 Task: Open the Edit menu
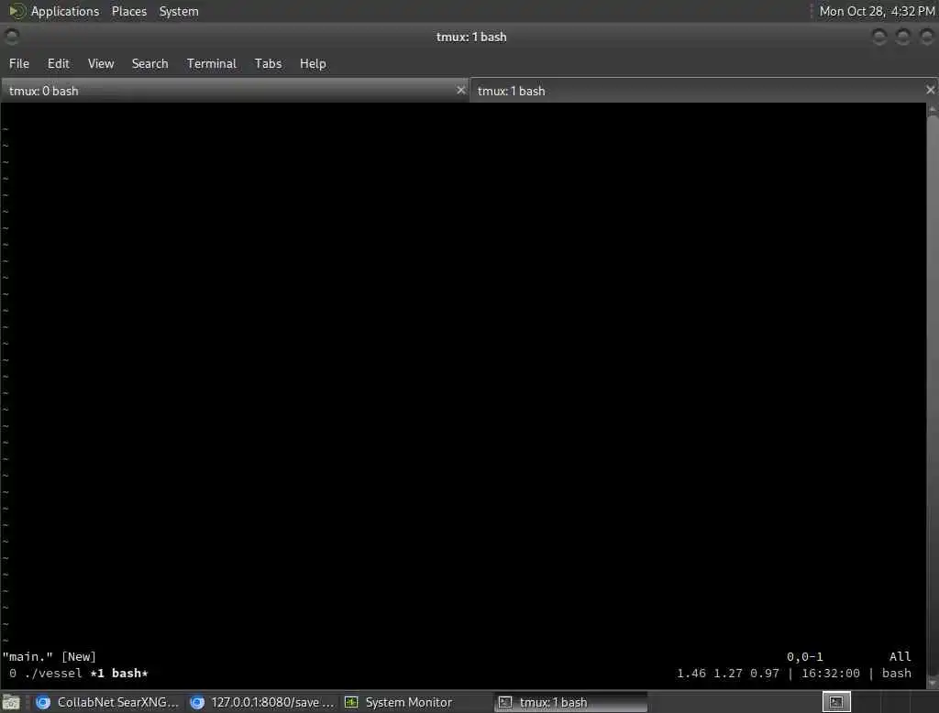coord(58,63)
